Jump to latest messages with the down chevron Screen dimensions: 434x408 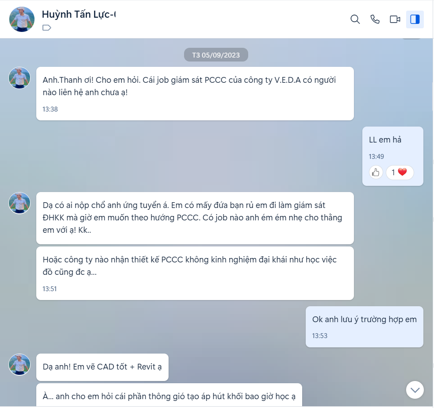point(415,390)
